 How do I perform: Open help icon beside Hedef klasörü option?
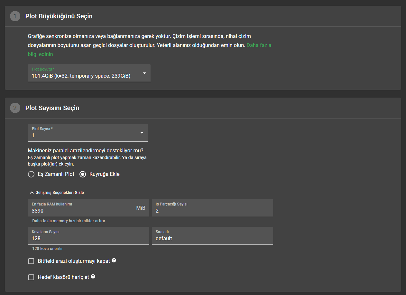point(93,277)
